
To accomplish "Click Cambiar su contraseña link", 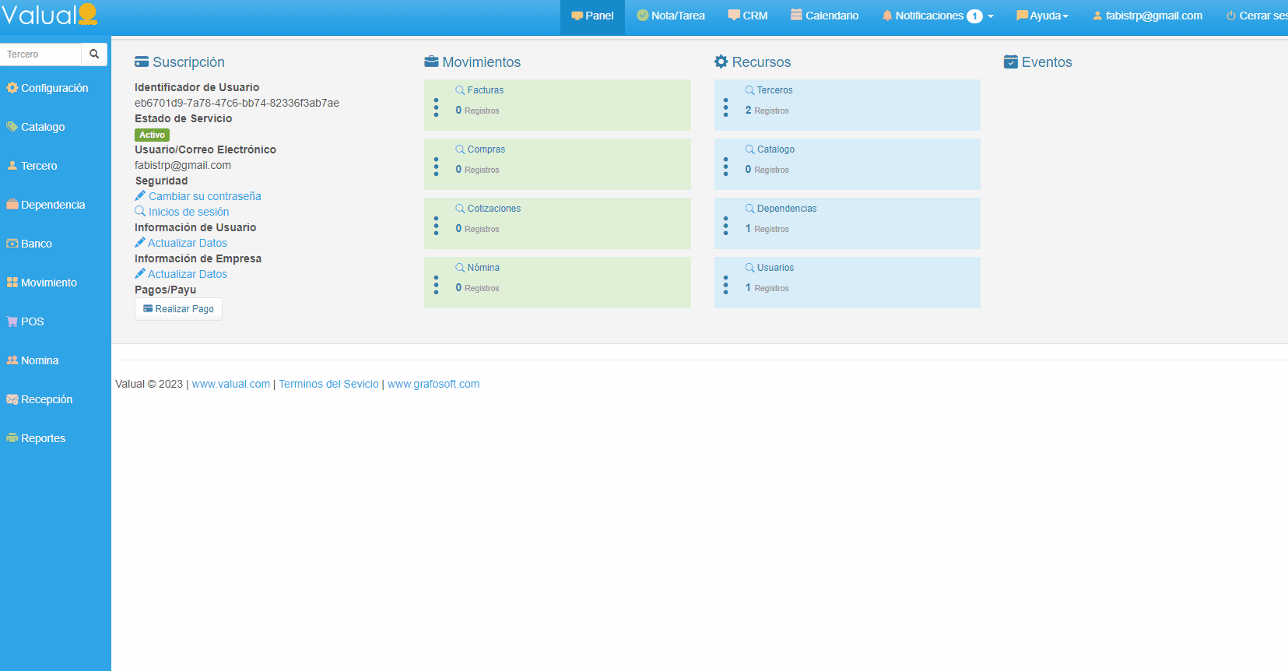I will tap(205, 196).
